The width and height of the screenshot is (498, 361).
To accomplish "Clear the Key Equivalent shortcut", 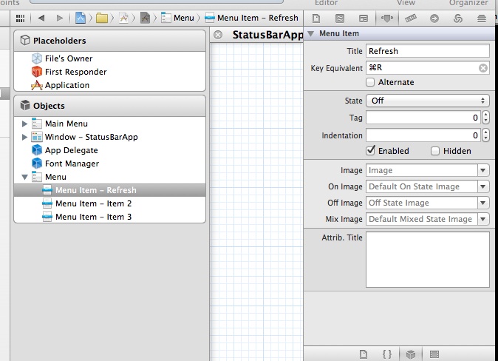I will [x=483, y=68].
